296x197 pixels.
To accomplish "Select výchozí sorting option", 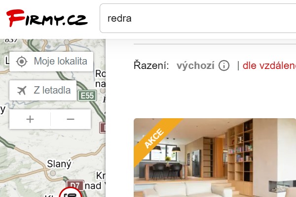I will pos(195,66).
